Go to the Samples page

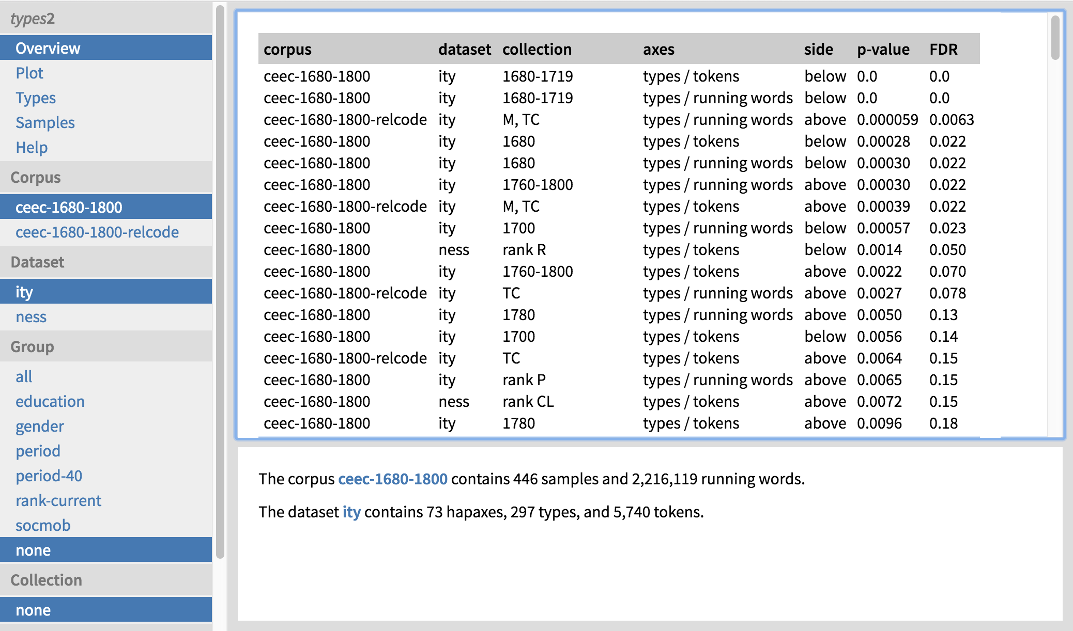pyautogui.click(x=106, y=122)
